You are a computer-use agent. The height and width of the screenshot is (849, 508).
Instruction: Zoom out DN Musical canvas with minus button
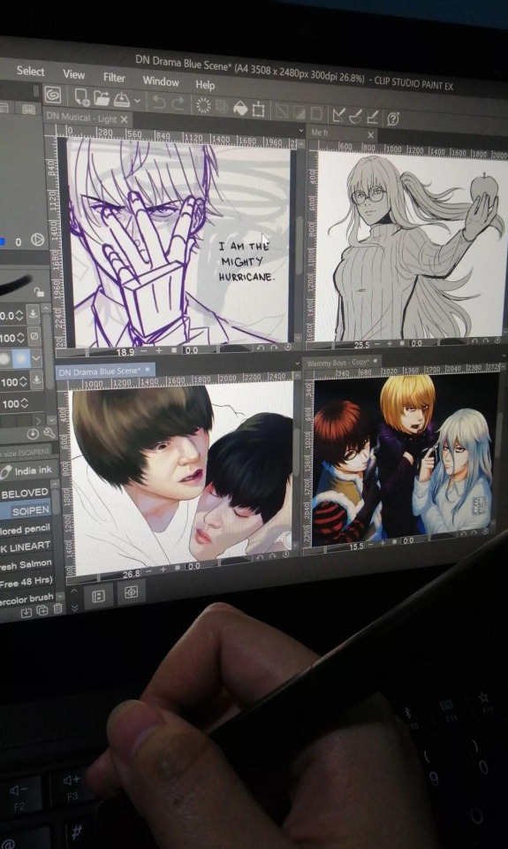point(144,351)
